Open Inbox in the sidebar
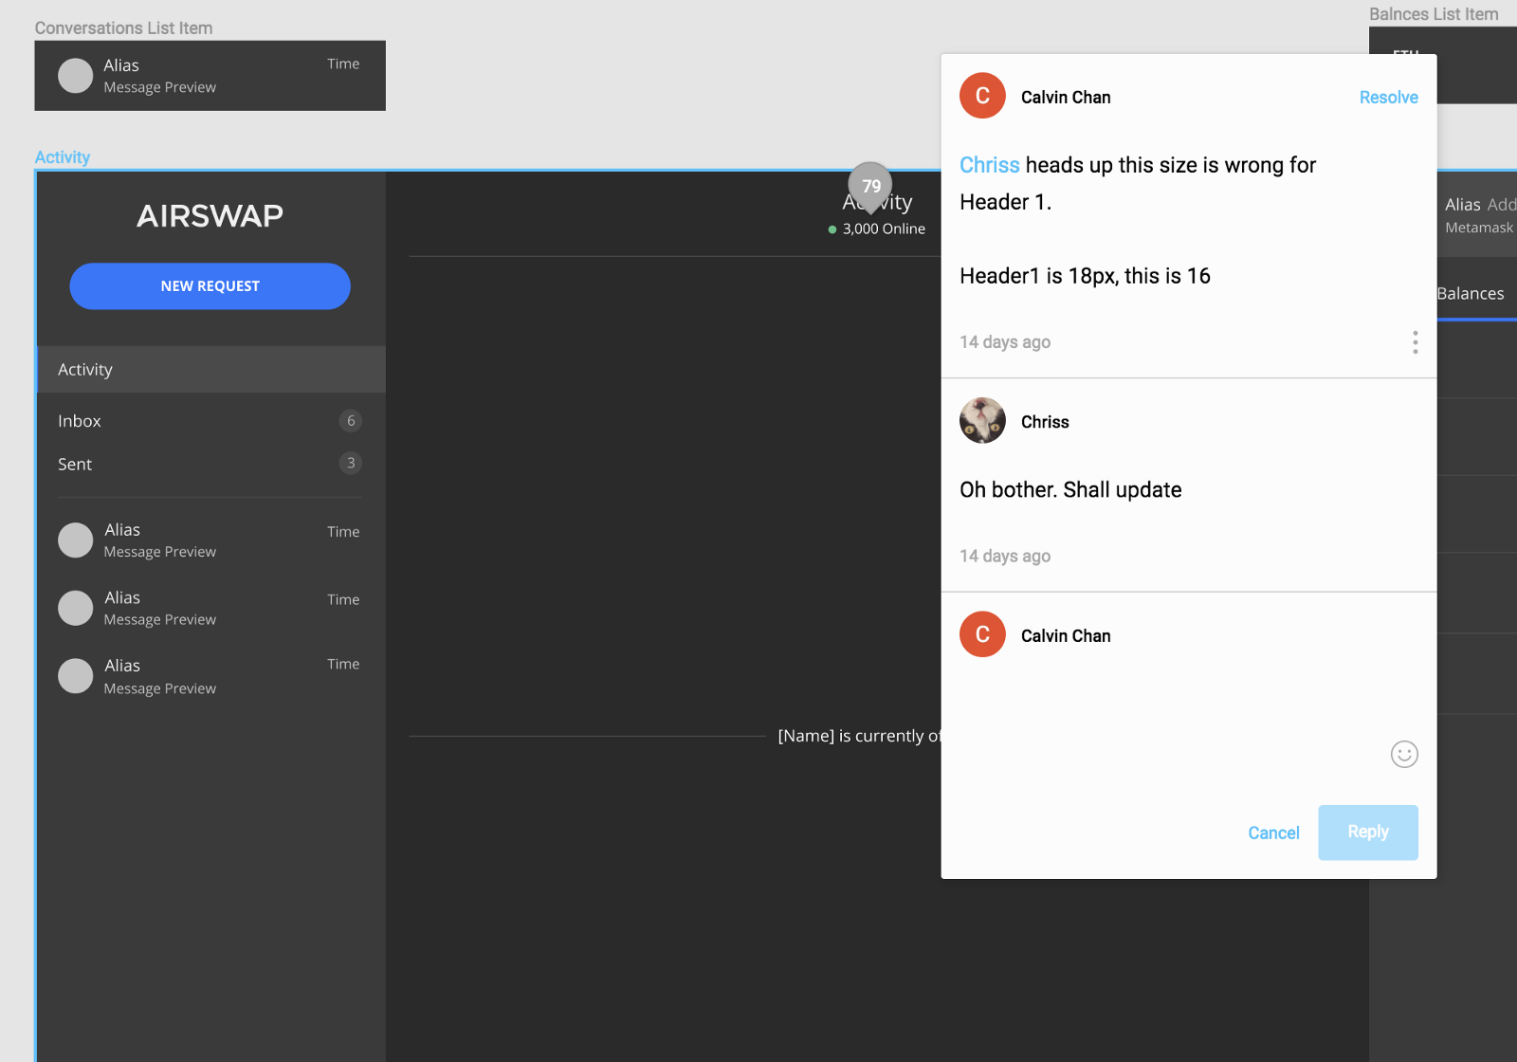The width and height of the screenshot is (1517, 1062). point(210,421)
